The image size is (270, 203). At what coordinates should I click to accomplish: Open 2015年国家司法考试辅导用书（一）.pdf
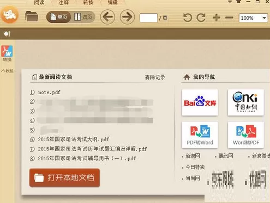tap(87, 159)
